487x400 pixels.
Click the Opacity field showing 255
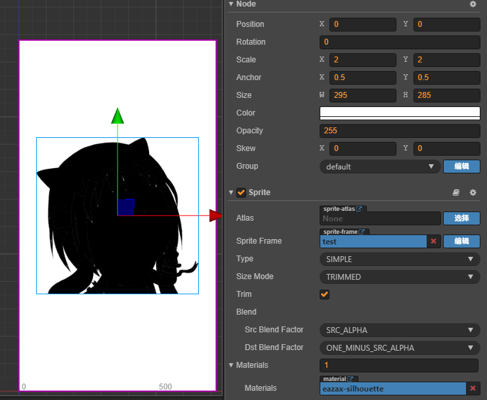(x=400, y=131)
